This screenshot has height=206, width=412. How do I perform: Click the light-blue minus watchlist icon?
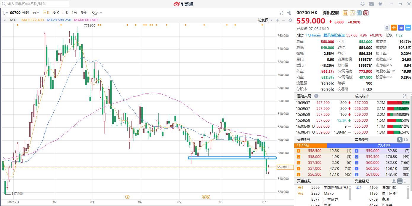tap(408, 28)
